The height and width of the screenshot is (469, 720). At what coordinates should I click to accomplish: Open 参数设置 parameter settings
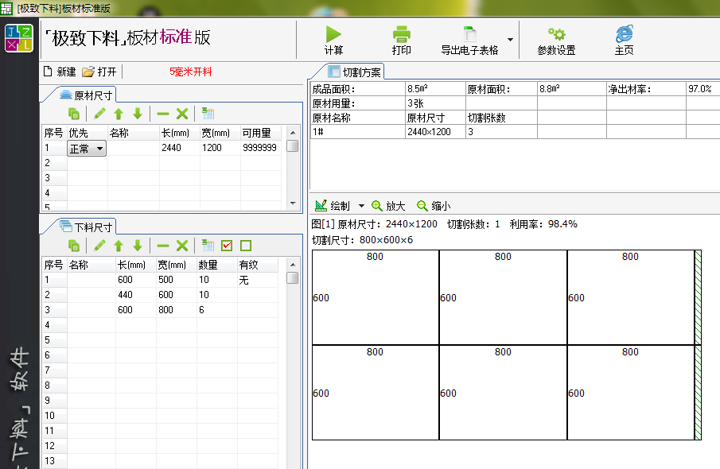(x=556, y=41)
